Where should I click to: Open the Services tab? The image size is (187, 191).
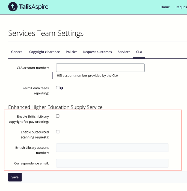tap(124, 52)
